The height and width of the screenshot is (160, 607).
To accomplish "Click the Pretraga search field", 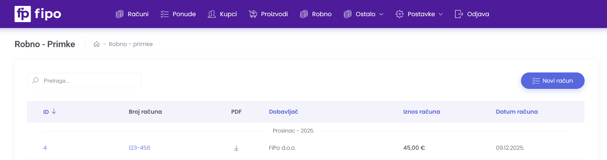I will (x=89, y=81).
